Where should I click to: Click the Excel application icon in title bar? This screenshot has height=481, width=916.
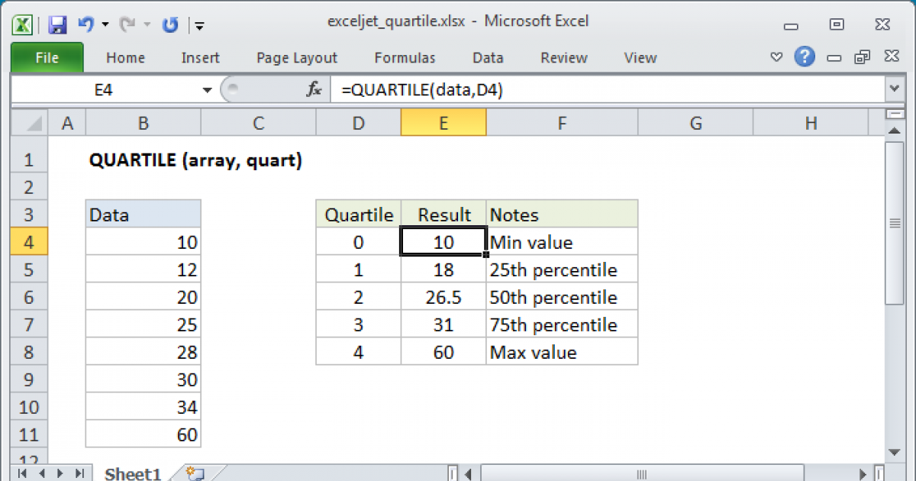click(x=23, y=25)
